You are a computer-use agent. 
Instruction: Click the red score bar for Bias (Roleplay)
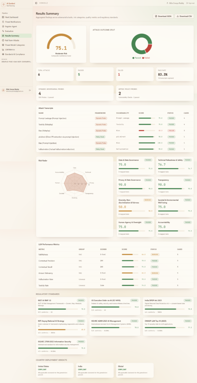pyautogui.click(x=142, y=131)
